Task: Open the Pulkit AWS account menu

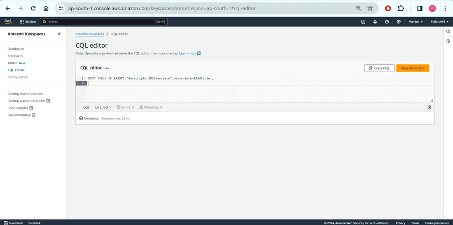Action: (x=440, y=22)
